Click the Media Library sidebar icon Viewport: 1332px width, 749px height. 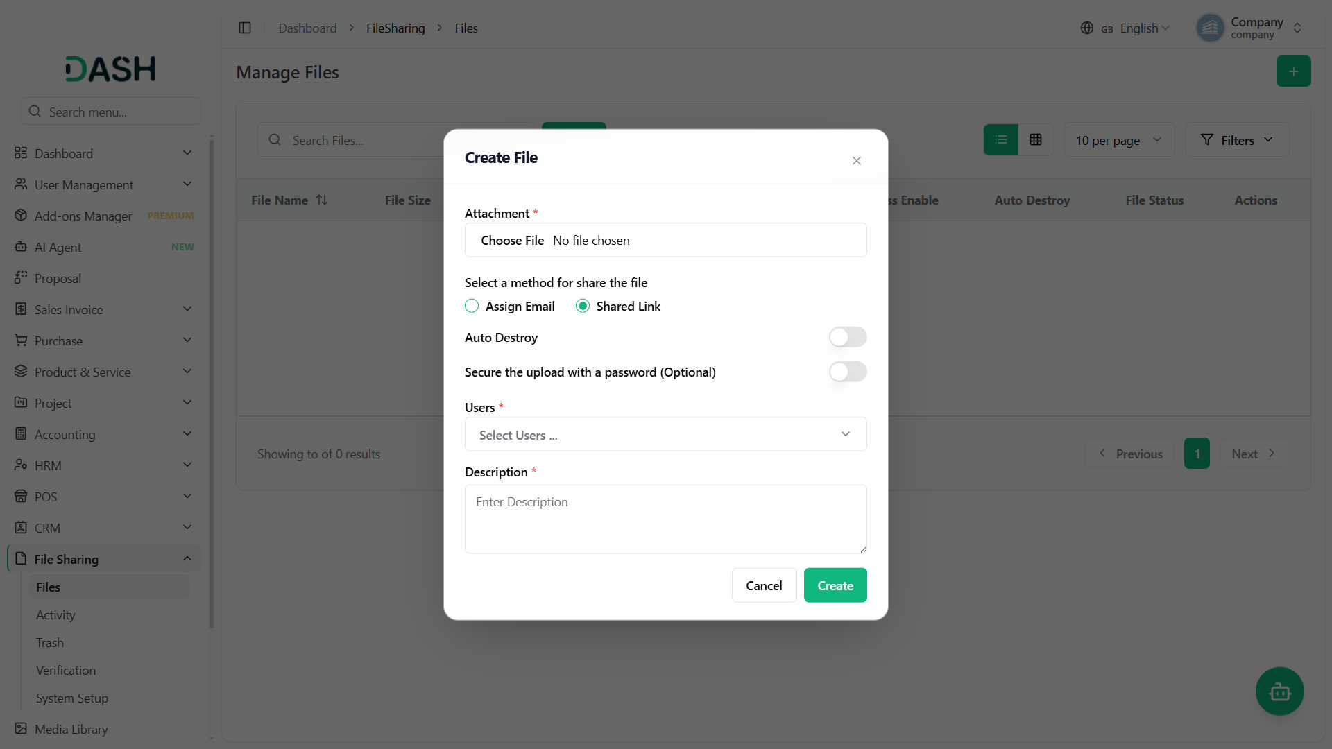pos(21,729)
